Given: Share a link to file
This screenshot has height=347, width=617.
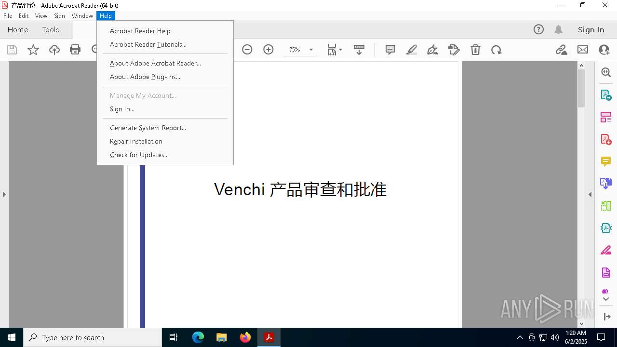Looking at the screenshot, I should [561, 50].
